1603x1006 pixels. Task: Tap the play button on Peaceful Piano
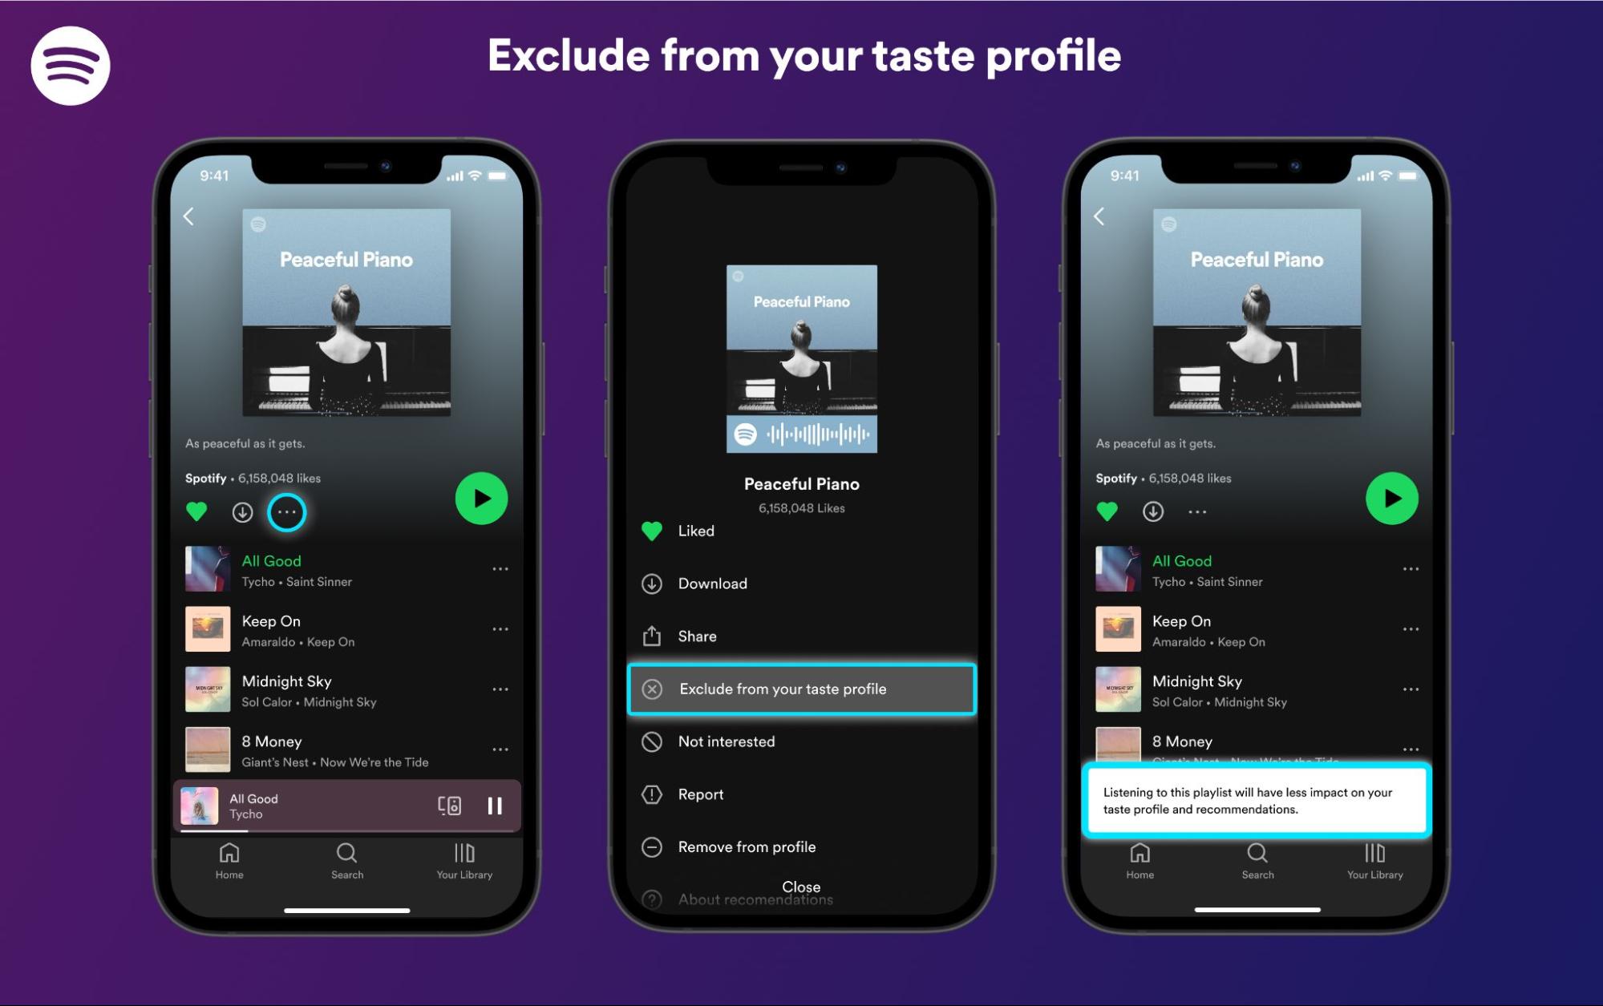(481, 497)
